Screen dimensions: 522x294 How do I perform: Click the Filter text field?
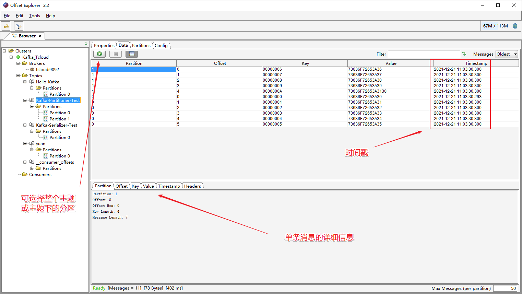pos(424,54)
